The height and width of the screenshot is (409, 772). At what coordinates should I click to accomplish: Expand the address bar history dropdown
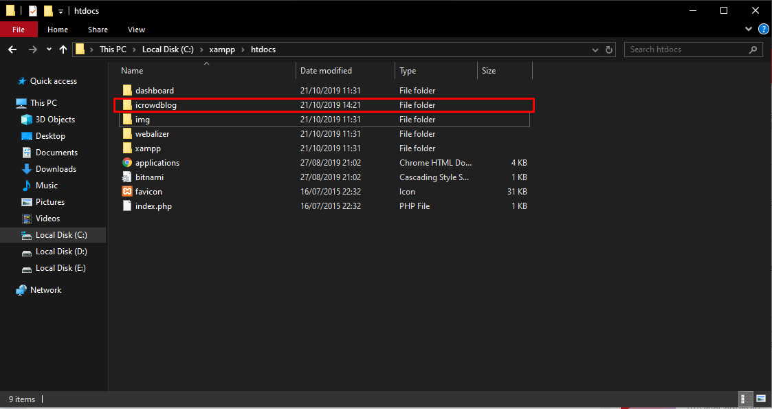[595, 49]
